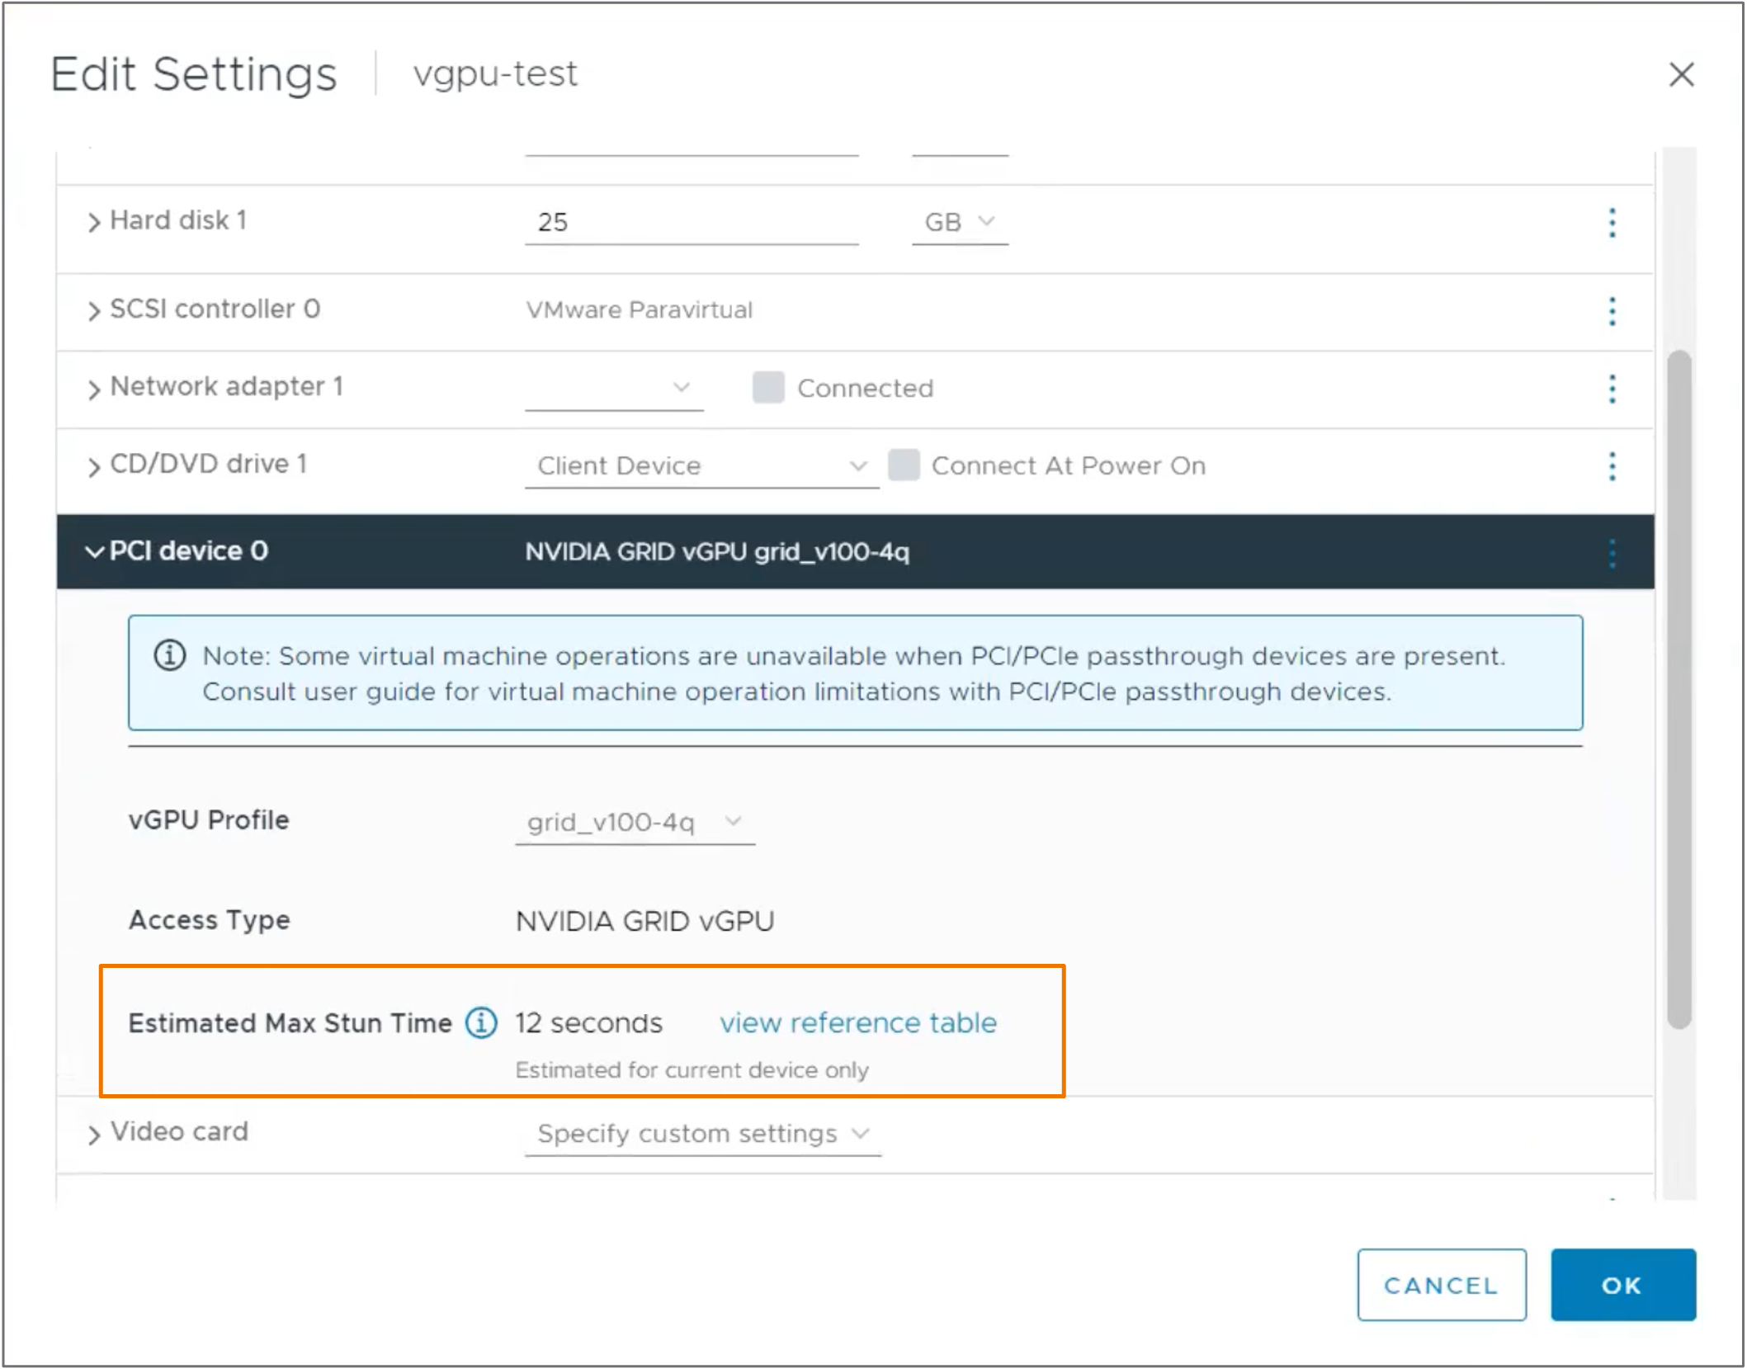Open the hard disk GB unit dropdown
This screenshot has height=1369, width=1747.
(x=960, y=223)
